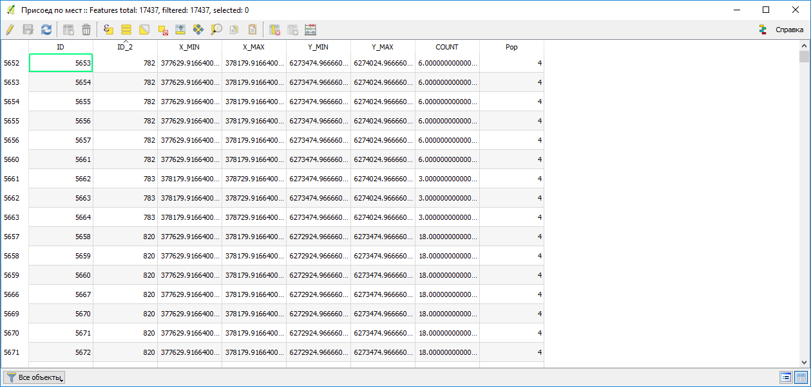Viewport: 811px width, 387px height.
Task: Invert the feature selection
Action: tap(144, 30)
